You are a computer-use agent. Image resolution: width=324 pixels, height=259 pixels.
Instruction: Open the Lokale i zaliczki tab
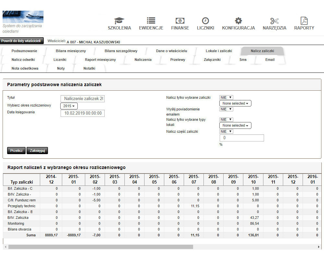(219, 51)
